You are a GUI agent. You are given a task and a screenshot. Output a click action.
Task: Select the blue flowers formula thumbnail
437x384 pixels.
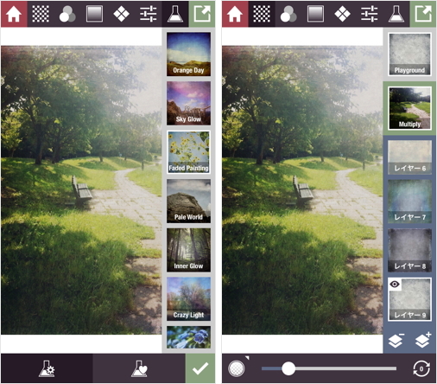coord(188,337)
